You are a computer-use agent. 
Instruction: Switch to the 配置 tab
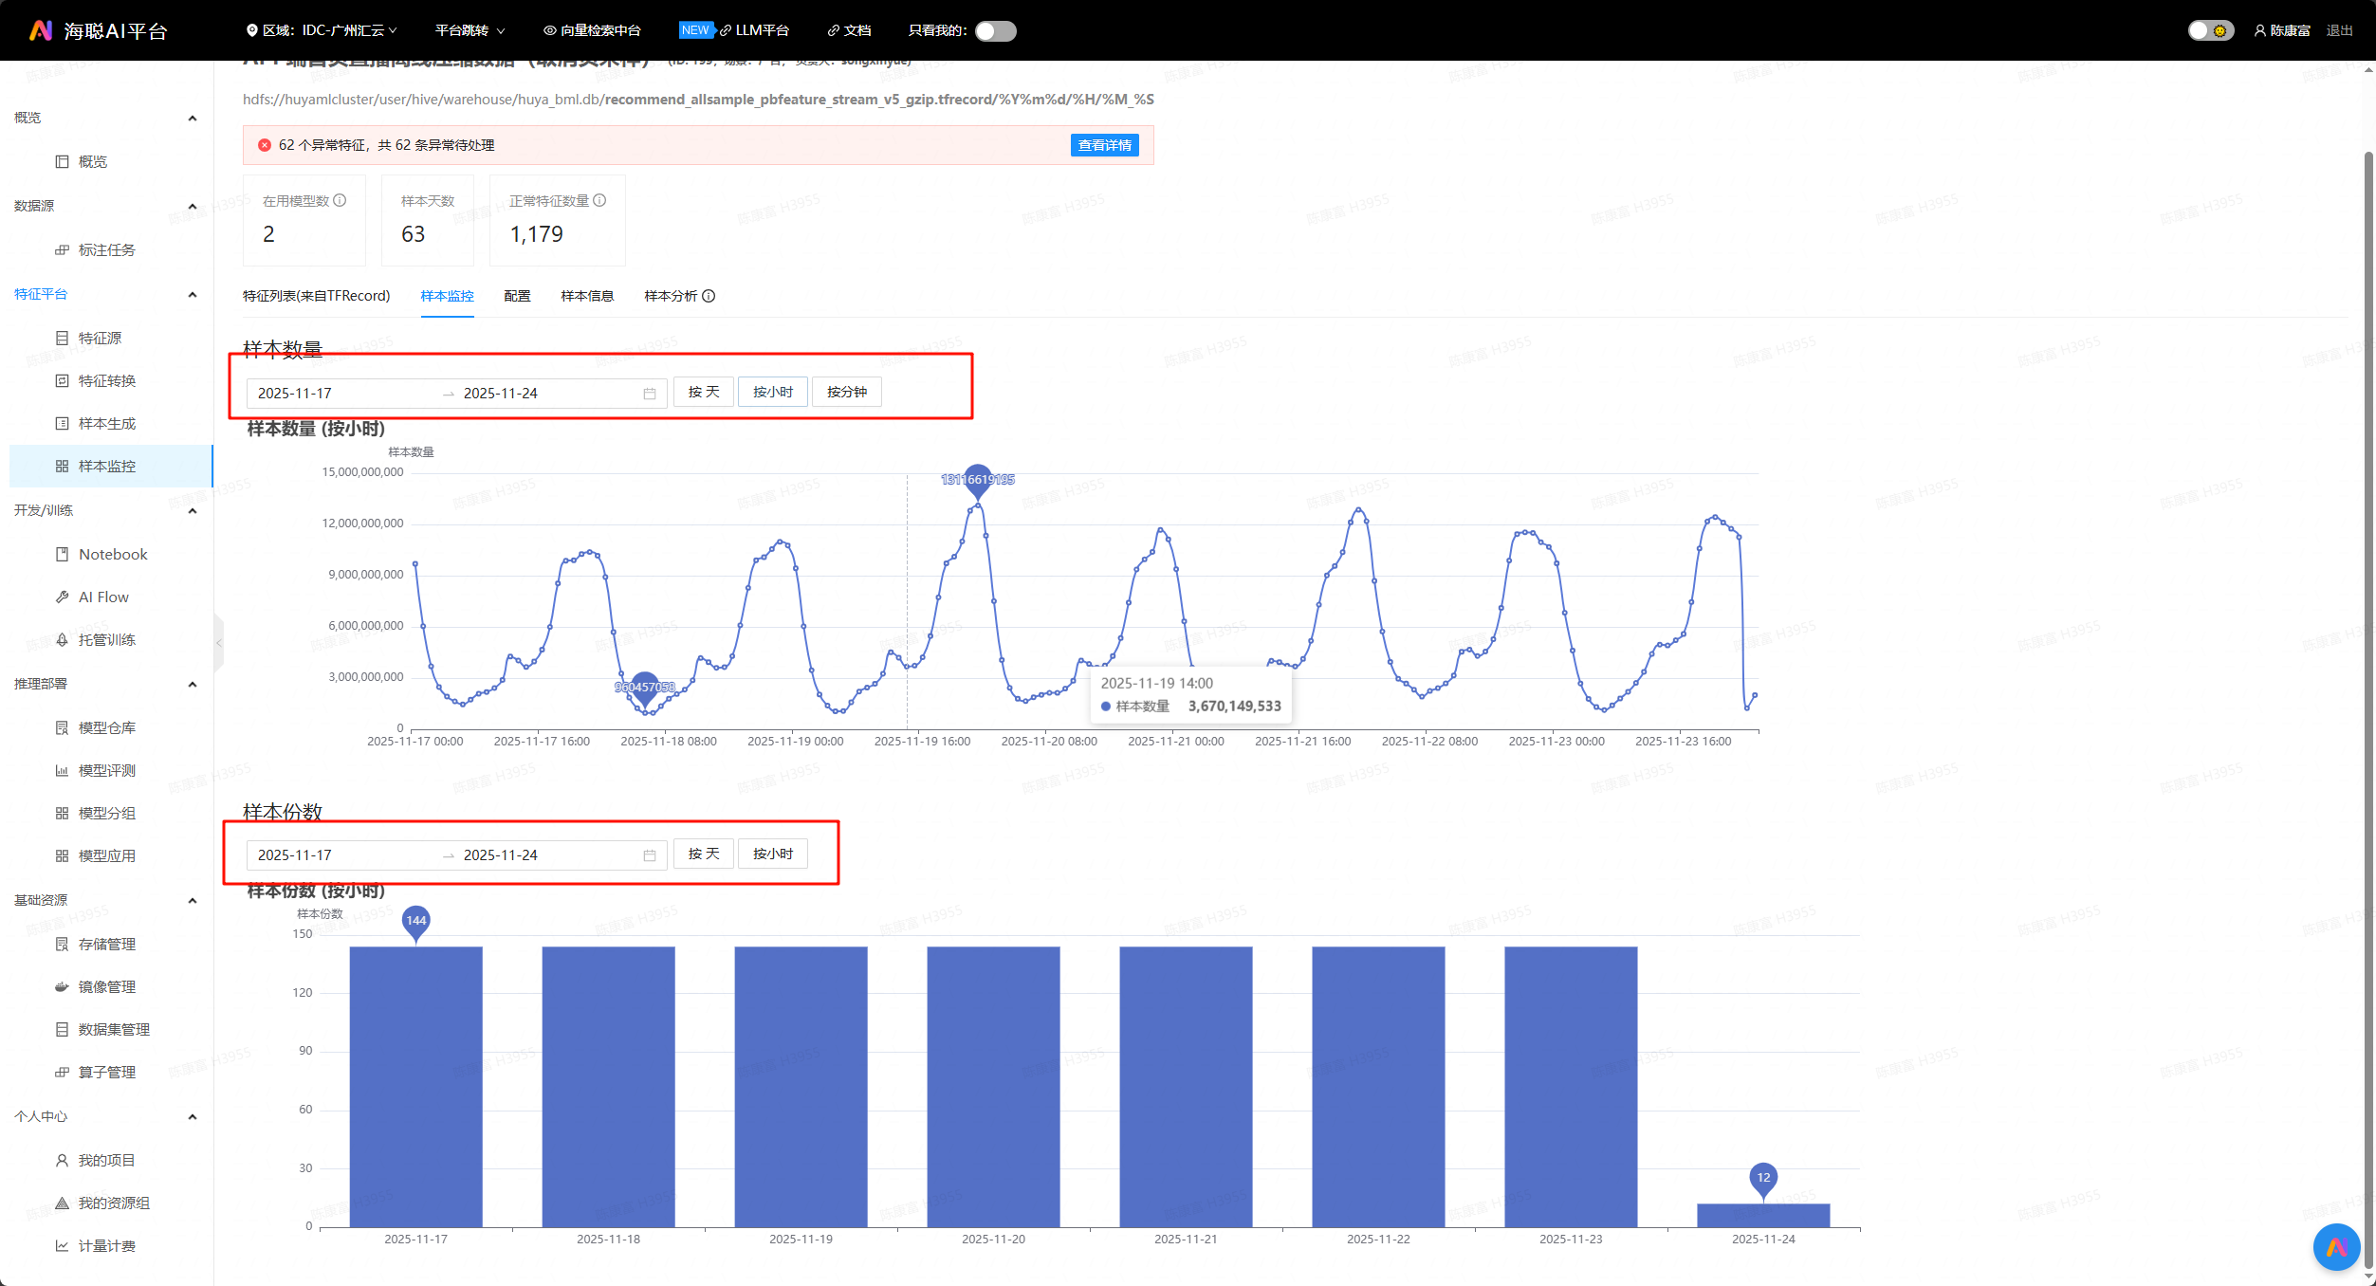click(517, 296)
